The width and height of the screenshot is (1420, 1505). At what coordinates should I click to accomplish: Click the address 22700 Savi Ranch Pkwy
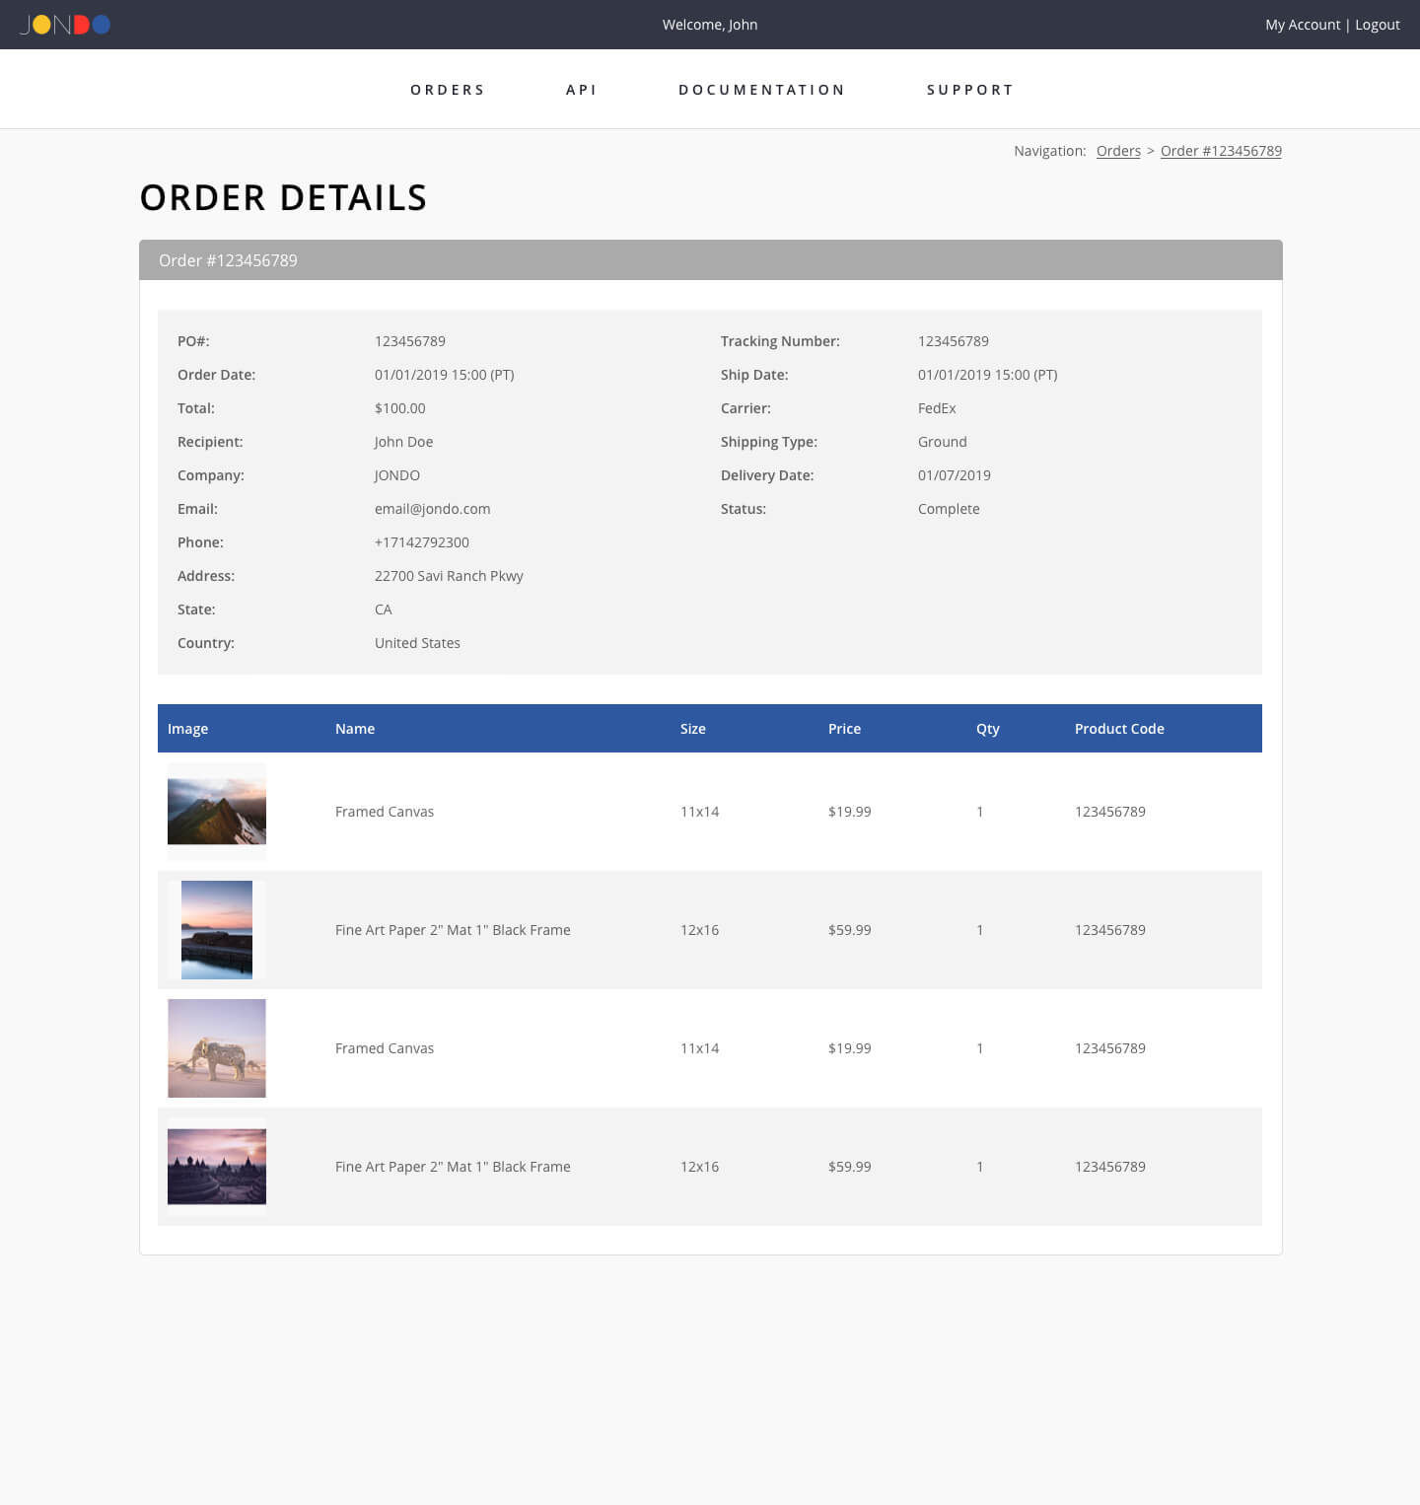pyautogui.click(x=449, y=576)
